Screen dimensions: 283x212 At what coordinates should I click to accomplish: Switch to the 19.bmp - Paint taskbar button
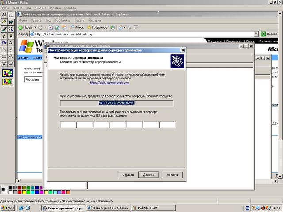(154, 208)
